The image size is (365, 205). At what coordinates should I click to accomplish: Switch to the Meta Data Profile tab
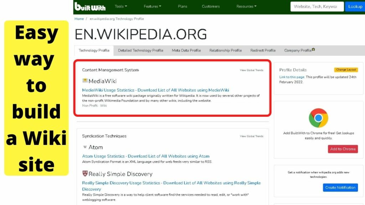click(186, 50)
